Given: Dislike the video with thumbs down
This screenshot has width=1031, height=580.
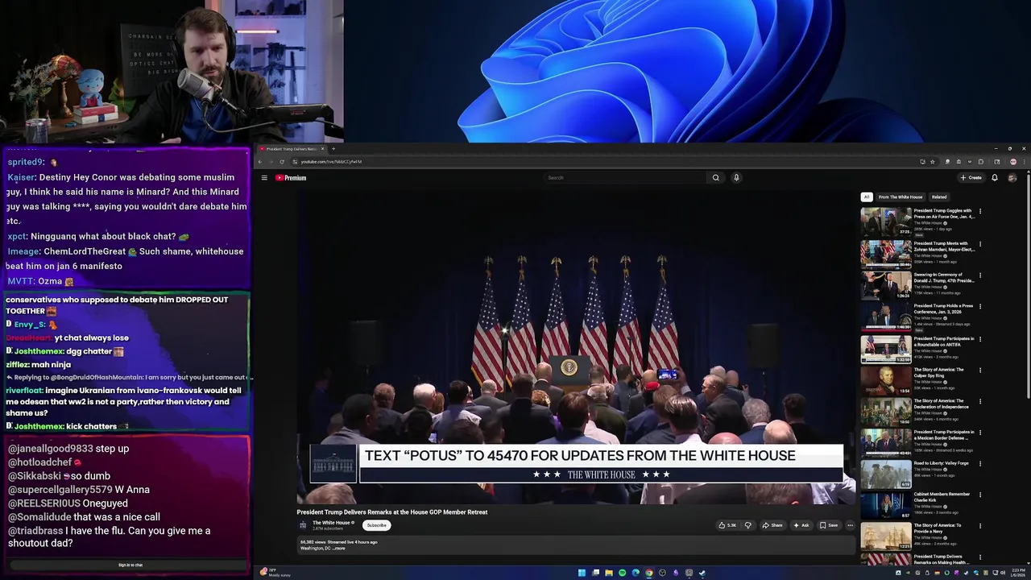Looking at the screenshot, I should 747,525.
